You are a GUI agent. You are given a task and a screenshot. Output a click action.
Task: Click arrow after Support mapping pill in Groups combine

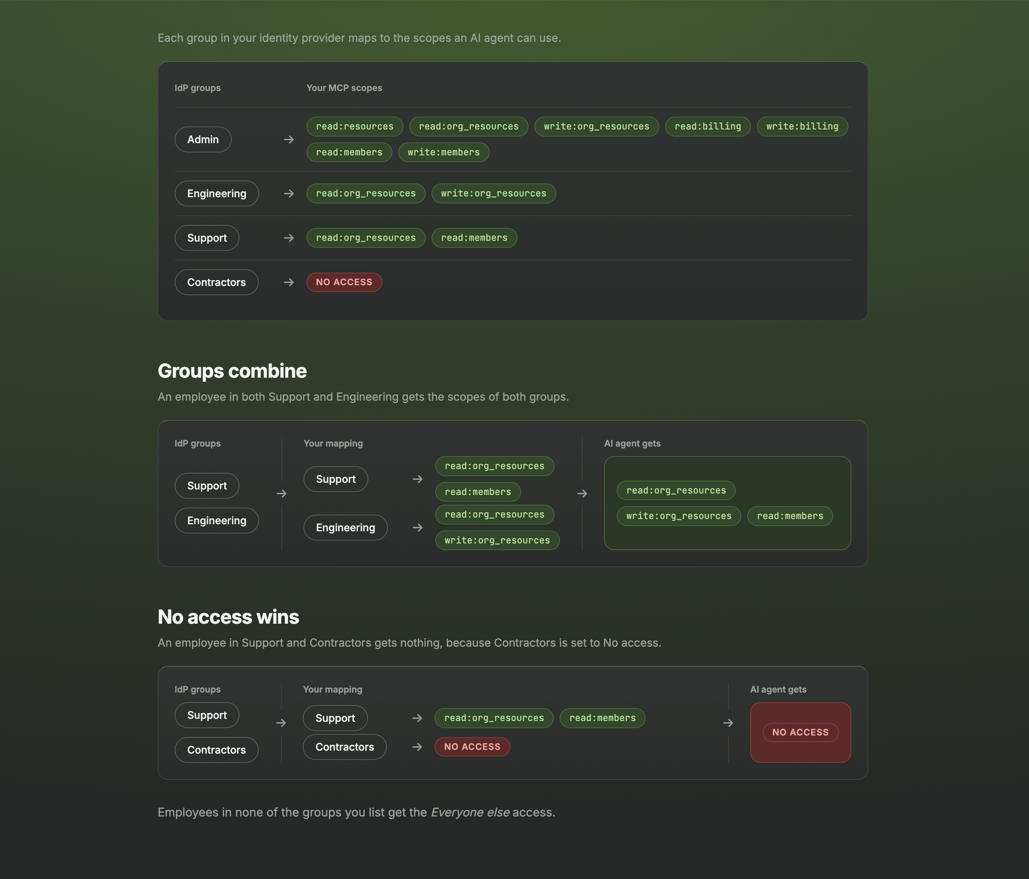point(418,479)
